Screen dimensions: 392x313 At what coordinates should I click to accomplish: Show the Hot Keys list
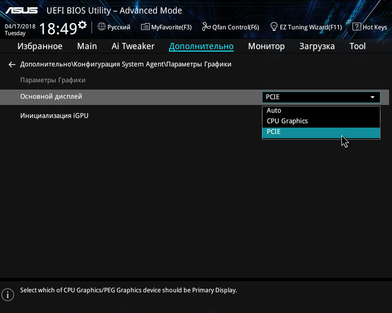point(375,27)
